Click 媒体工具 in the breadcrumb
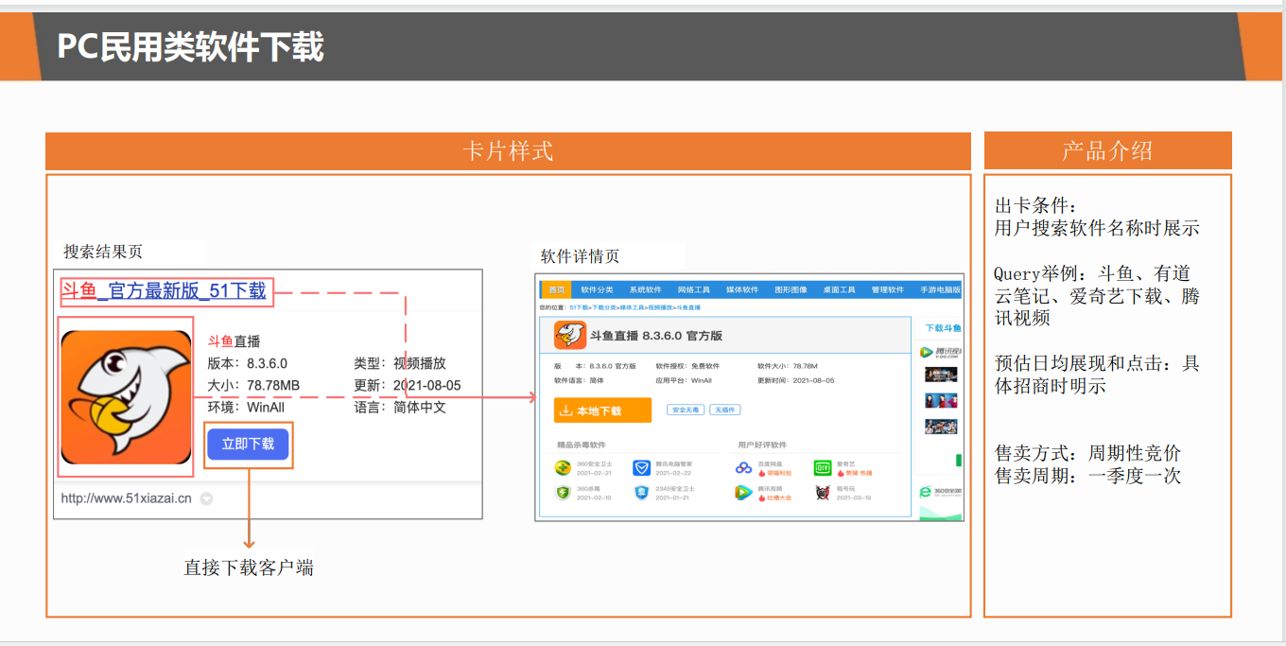The height and width of the screenshot is (646, 1286). point(632,307)
